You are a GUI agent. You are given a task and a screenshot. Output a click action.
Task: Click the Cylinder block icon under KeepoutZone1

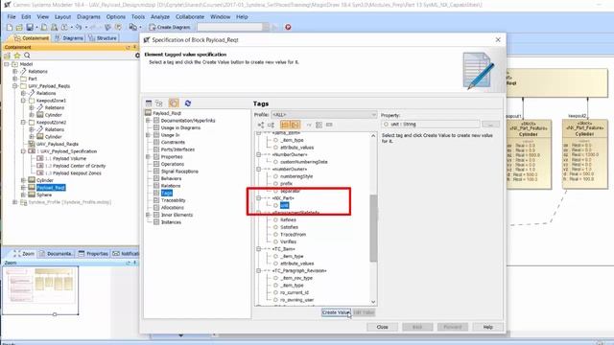point(40,115)
